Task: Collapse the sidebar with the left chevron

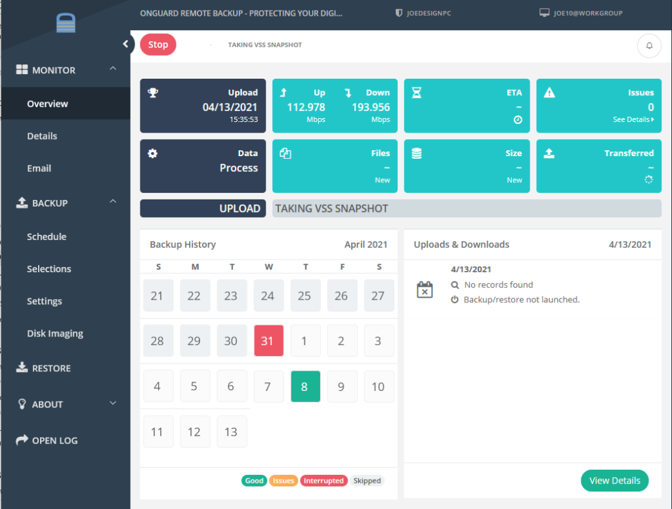Action: point(125,44)
